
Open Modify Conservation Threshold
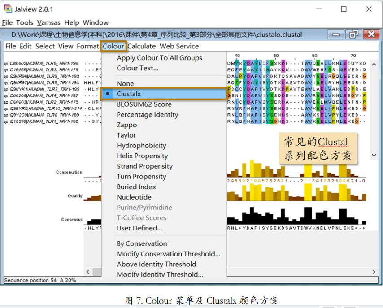(x=164, y=254)
